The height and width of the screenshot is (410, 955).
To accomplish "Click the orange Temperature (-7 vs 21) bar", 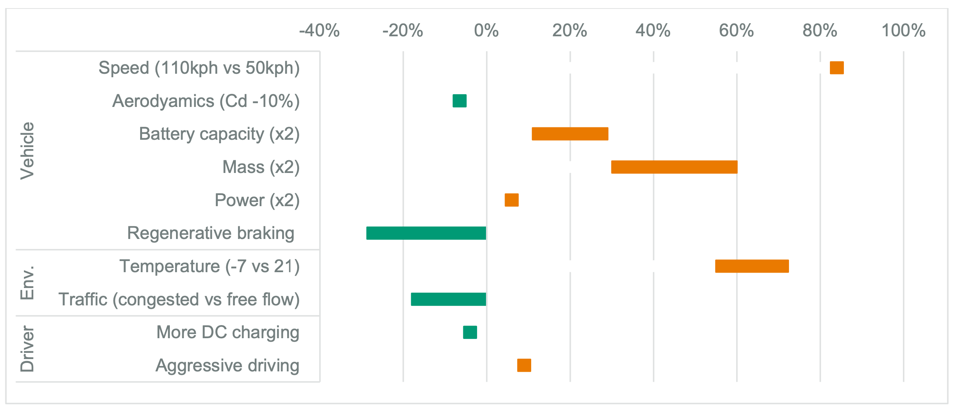I will (x=752, y=266).
